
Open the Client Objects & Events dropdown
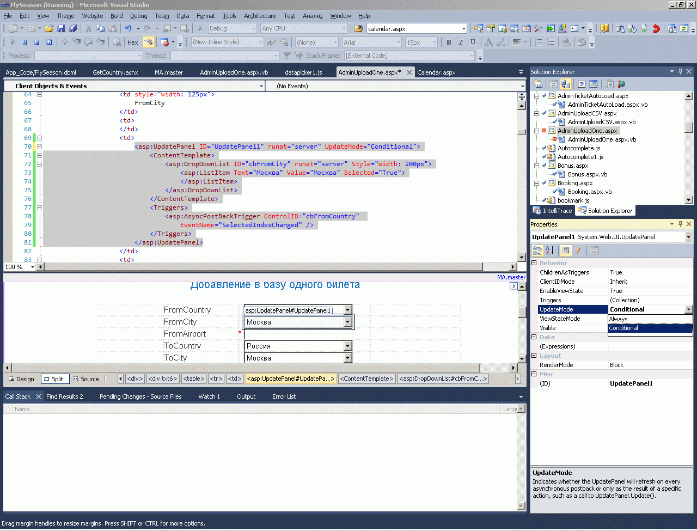click(134, 86)
